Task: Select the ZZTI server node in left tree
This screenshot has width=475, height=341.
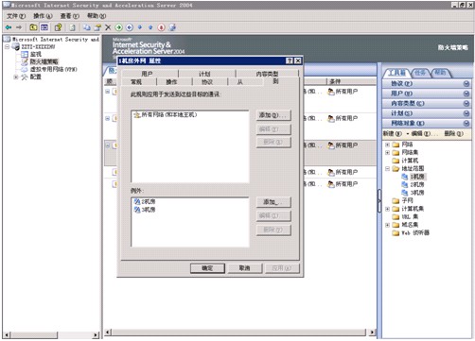Action: pos(38,46)
